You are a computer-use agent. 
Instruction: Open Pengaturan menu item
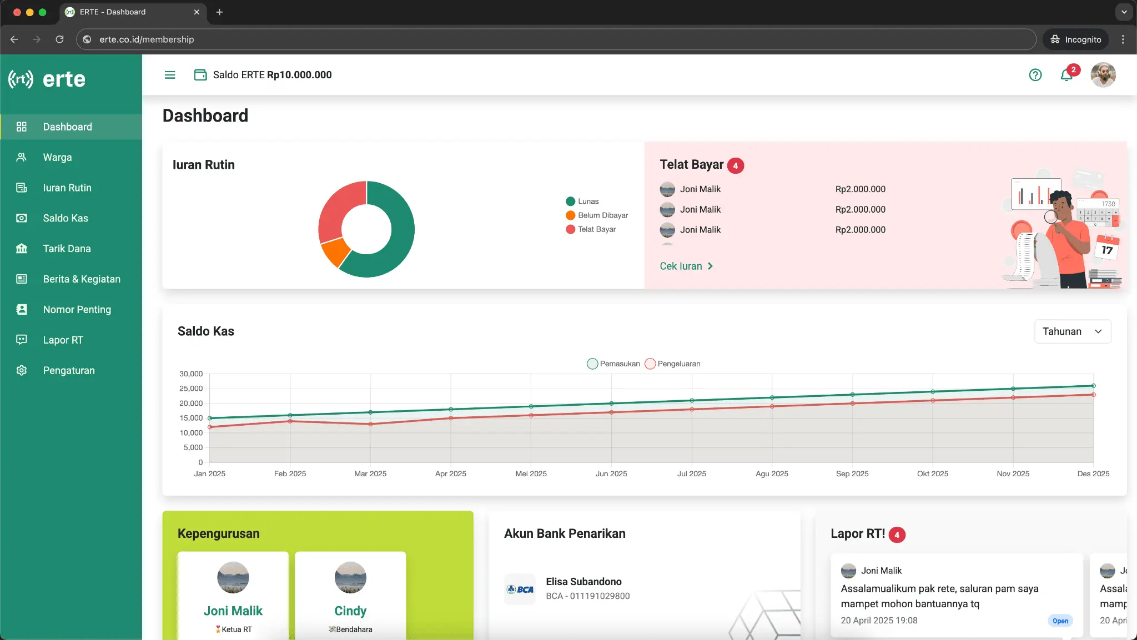[x=71, y=370]
